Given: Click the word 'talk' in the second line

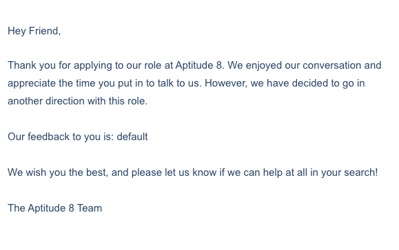Looking at the screenshot, I should point(165,83).
